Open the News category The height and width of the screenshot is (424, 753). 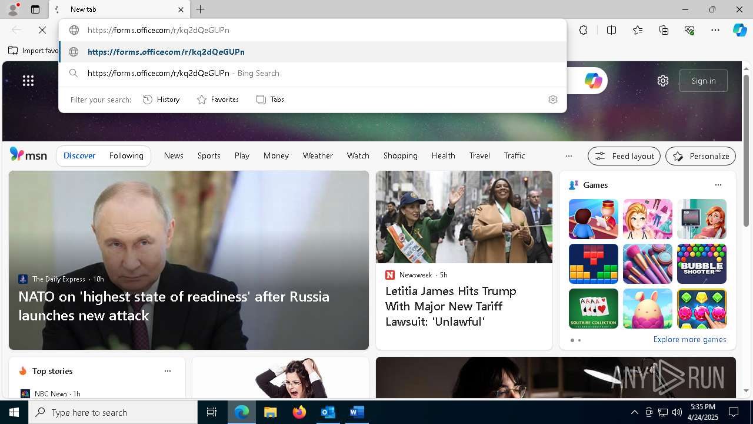point(174,155)
